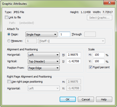This screenshot has height=107, width=117.
Task: Click the Scale V percent field
Action: pyautogui.click(x=99, y=61)
